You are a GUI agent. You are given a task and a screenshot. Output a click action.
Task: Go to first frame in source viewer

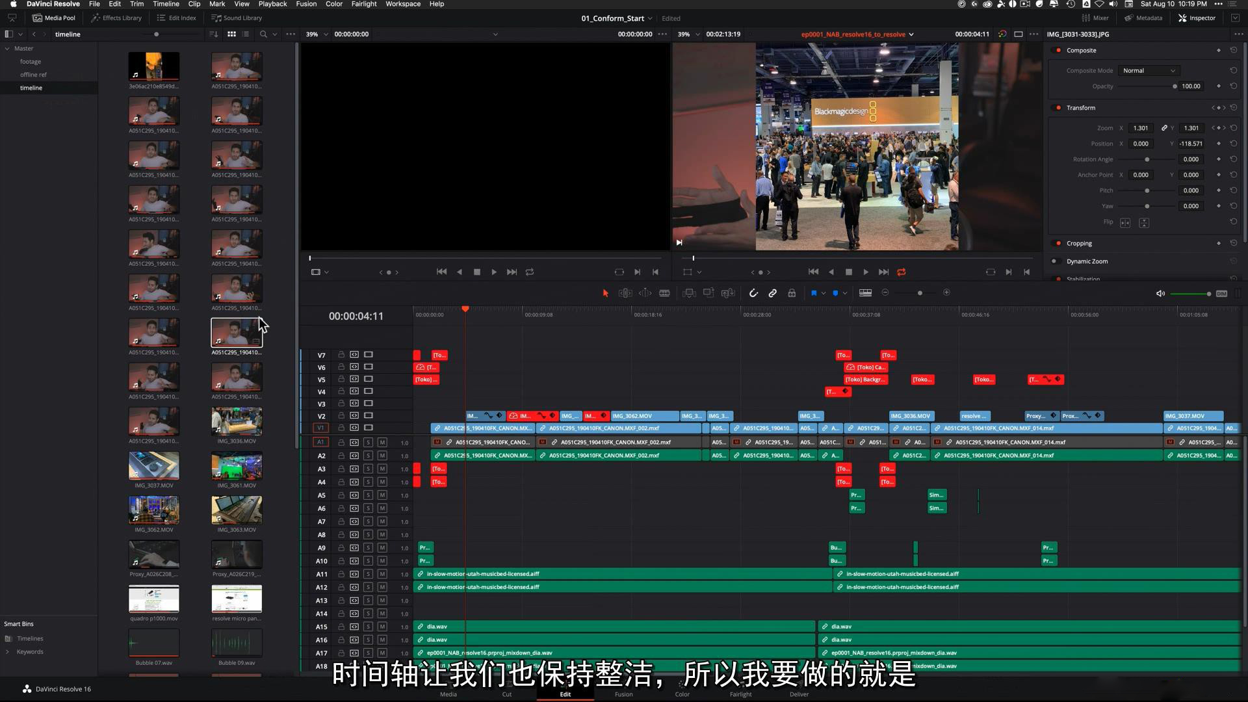441,272
